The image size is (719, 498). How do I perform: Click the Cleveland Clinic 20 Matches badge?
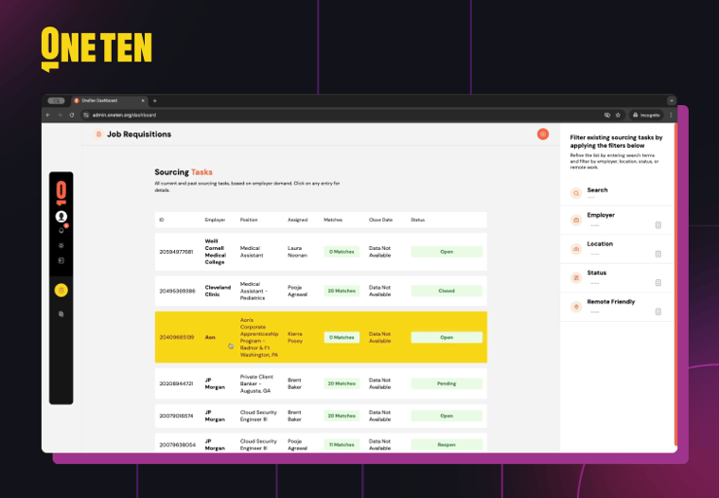[342, 291]
